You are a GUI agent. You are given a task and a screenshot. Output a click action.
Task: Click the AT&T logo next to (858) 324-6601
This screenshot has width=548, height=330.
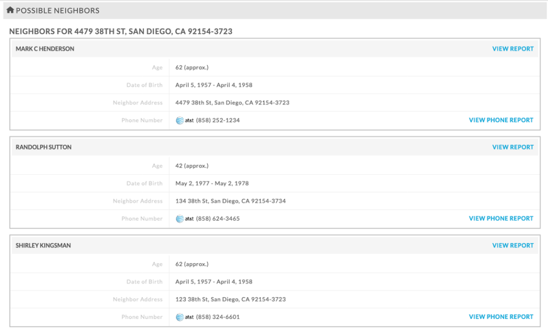tap(185, 317)
